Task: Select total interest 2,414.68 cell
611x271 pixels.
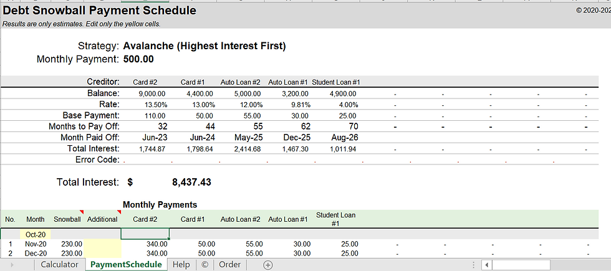Action: click(248, 149)
